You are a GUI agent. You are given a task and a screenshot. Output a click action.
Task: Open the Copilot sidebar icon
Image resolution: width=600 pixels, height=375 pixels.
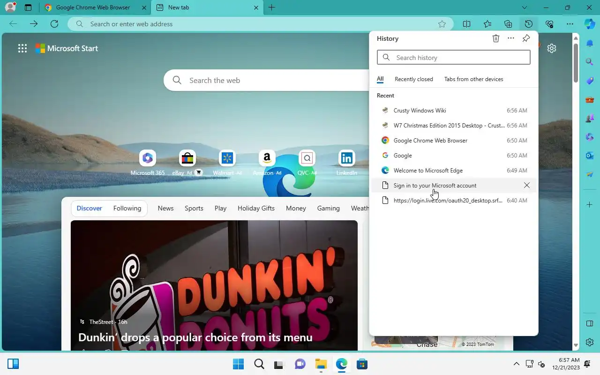[x=590, y=24]
